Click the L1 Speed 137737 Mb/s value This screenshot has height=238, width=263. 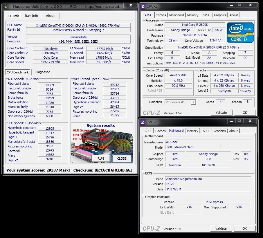104,49
